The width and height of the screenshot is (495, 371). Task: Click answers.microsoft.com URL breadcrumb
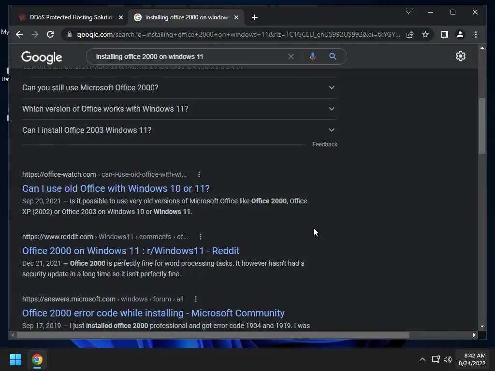[x=102, y=299]
